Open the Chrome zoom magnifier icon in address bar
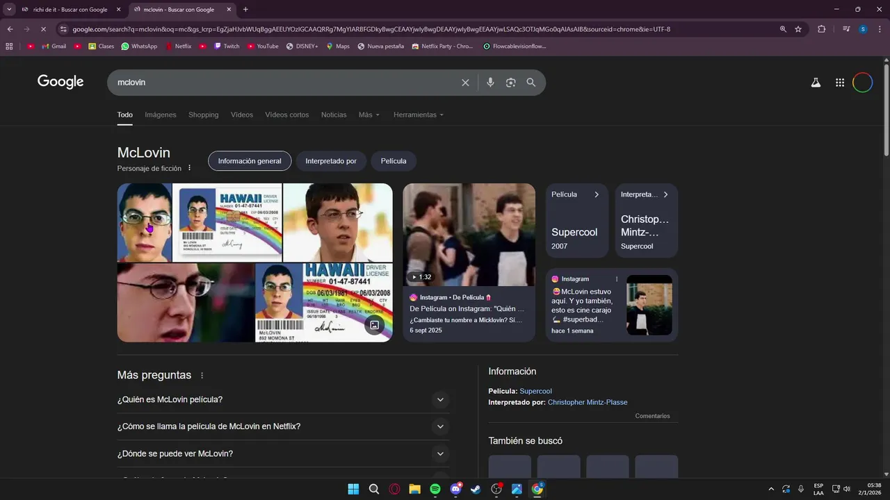The image size is (890, 500). click(x=783, y=29)
